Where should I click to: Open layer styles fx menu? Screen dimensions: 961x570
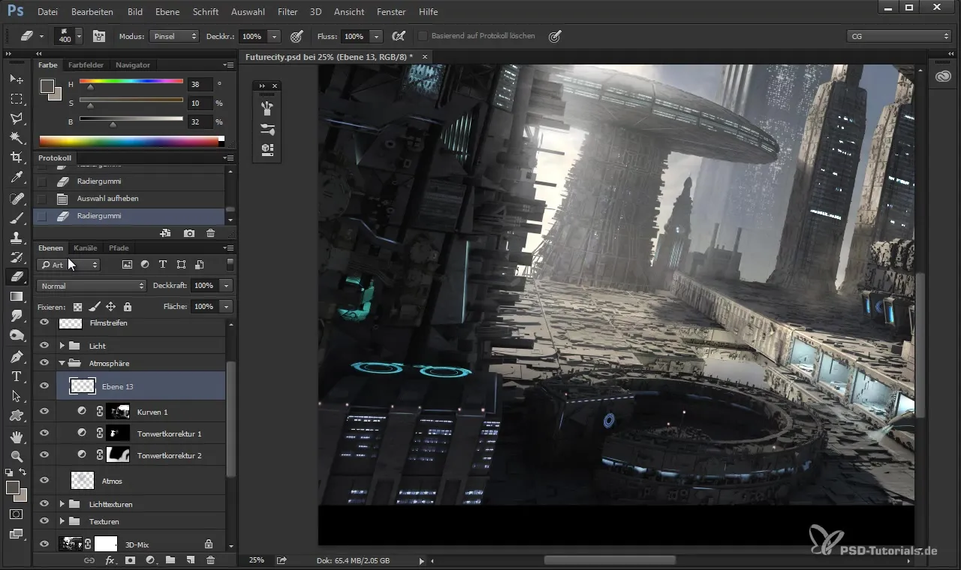coord(110,560)
